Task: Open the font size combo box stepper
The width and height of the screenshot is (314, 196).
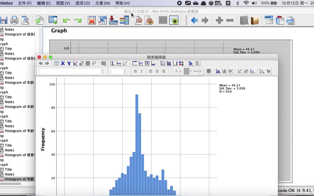Action: (x=125, y=71)
